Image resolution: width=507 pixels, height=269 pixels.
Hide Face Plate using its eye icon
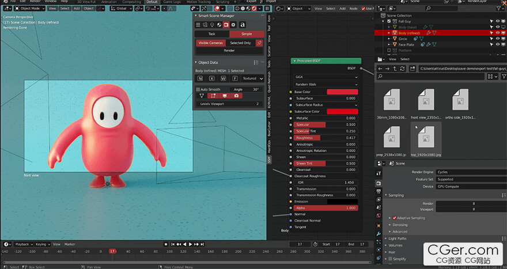click(x=498, y=44)
